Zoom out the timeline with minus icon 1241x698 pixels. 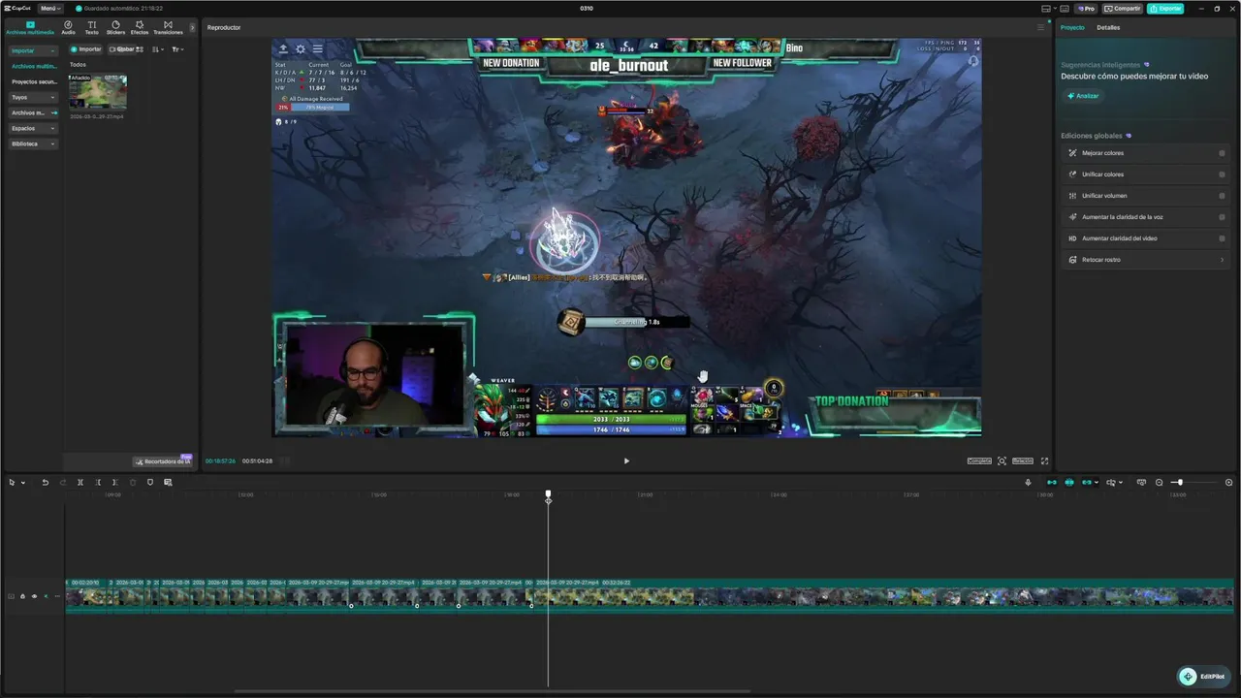point(1159,482)
